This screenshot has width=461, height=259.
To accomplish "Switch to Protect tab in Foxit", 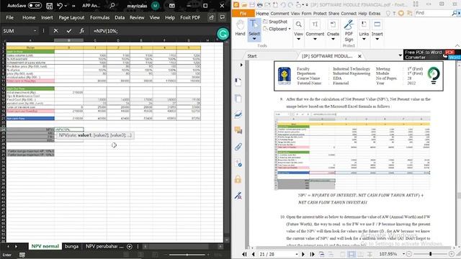I will click(320, 14).
